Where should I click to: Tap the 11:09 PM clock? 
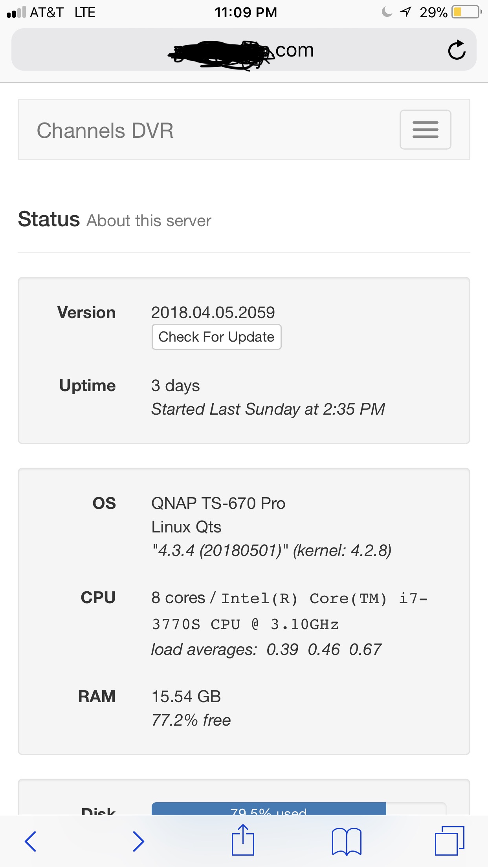246,12
